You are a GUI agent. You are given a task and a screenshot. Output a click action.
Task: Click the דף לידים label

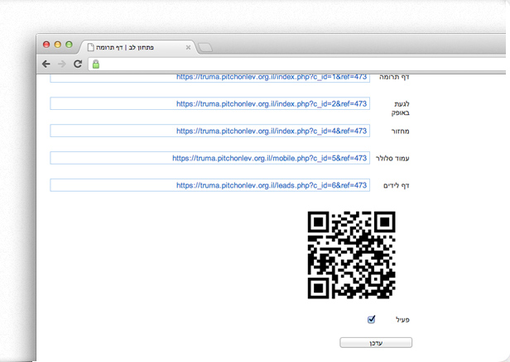[x=397, y=186]
